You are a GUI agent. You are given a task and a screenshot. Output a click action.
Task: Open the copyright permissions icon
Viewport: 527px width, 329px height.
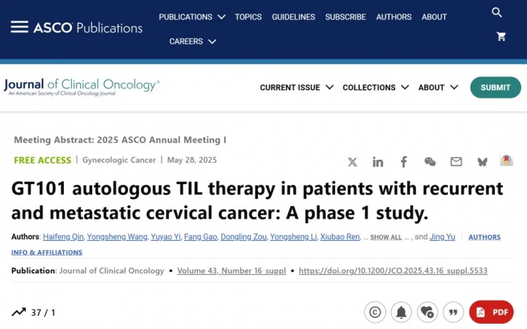tap(375, 312)
